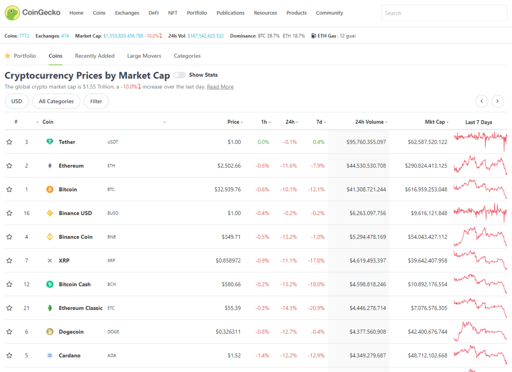512x372 pixels.
Task: Toggle the Show Stats switch
Action: (180, 75)
